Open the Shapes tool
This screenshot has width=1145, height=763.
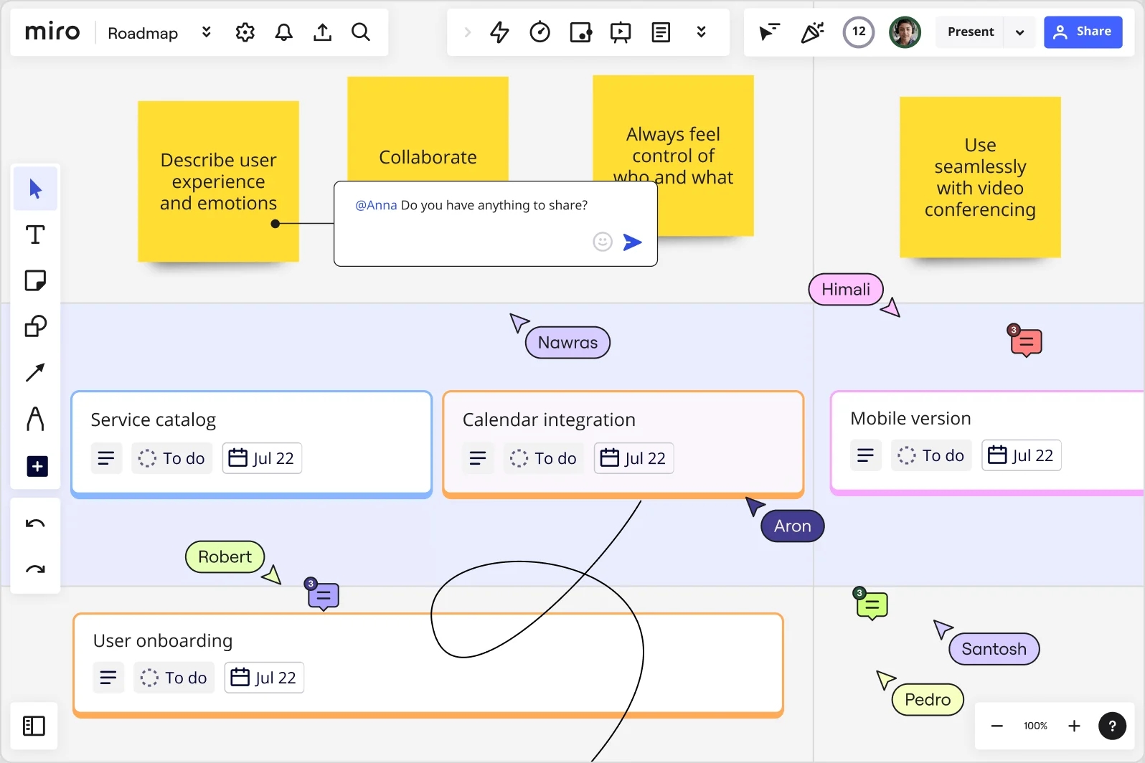coord(35,326)
